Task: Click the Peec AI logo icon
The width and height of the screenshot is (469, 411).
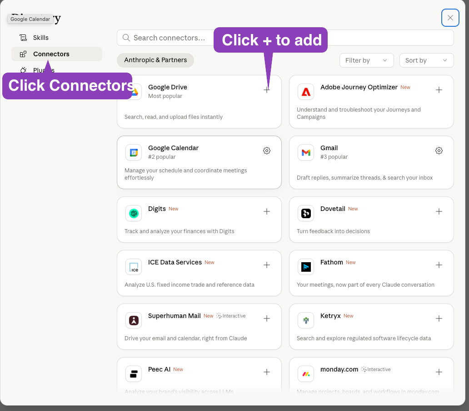Action: (134, 374)
